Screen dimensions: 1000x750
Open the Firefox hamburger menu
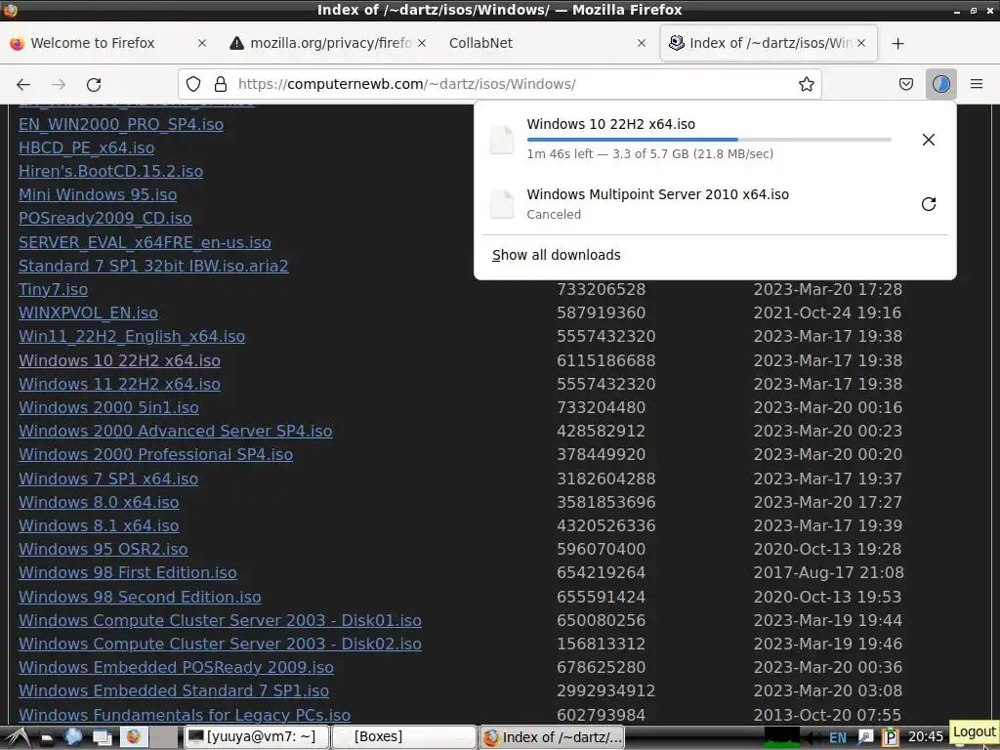tap(977, 84)
